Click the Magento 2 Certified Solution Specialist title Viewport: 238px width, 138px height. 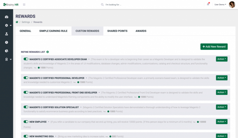(x=54, y=107)
